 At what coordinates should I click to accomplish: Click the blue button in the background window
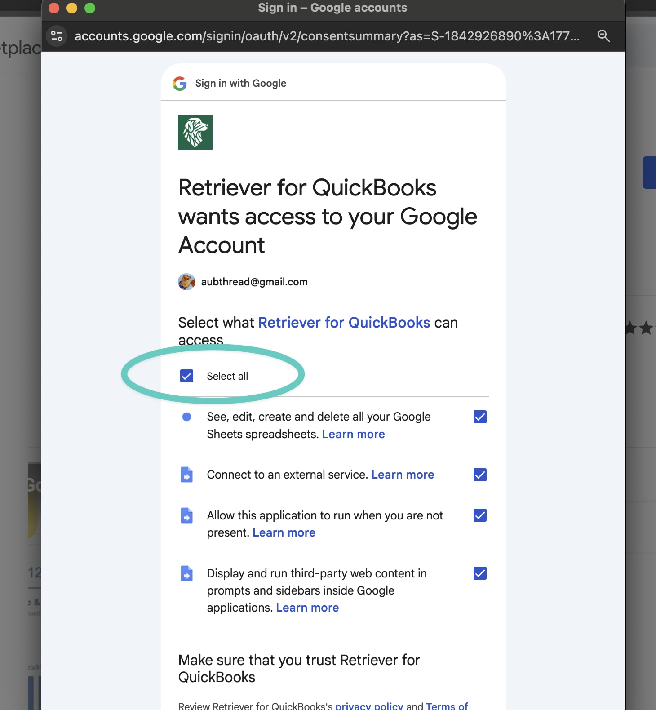tap(649, 173)
